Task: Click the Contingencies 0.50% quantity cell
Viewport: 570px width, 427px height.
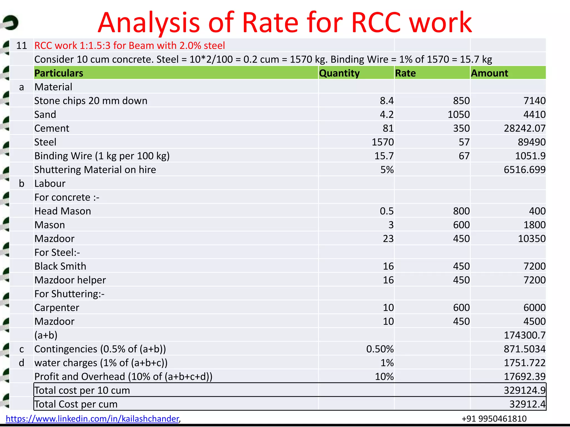Action: click(x=380, y=349)
